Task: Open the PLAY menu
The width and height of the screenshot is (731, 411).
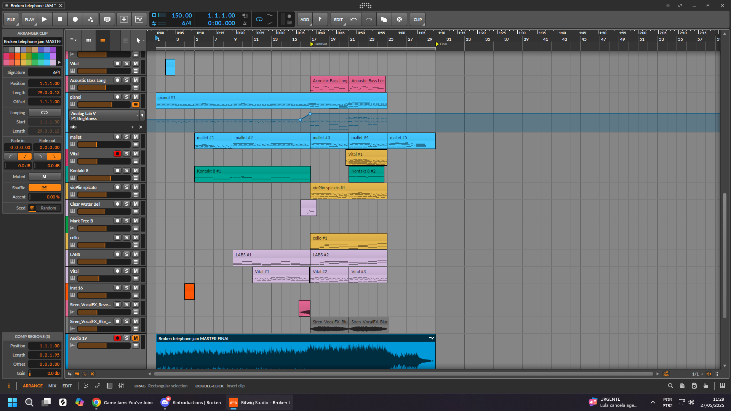Action: click(29, 19)
